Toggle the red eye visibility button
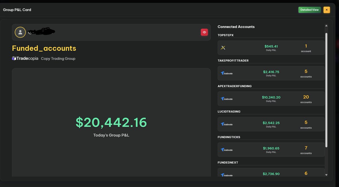This screenshot has width=339, height=187. (204, 32)
